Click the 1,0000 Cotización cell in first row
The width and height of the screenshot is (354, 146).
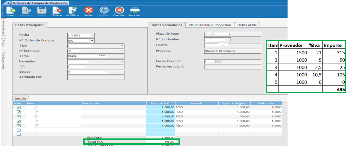coord(266,107)
